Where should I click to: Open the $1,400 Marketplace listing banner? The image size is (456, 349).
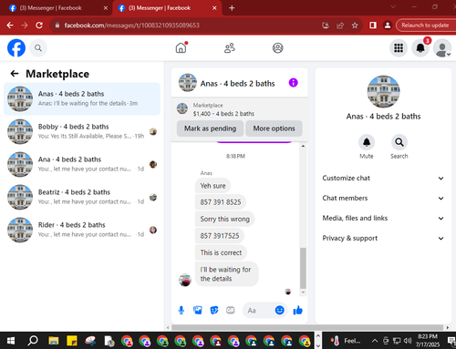click(240, 109)
